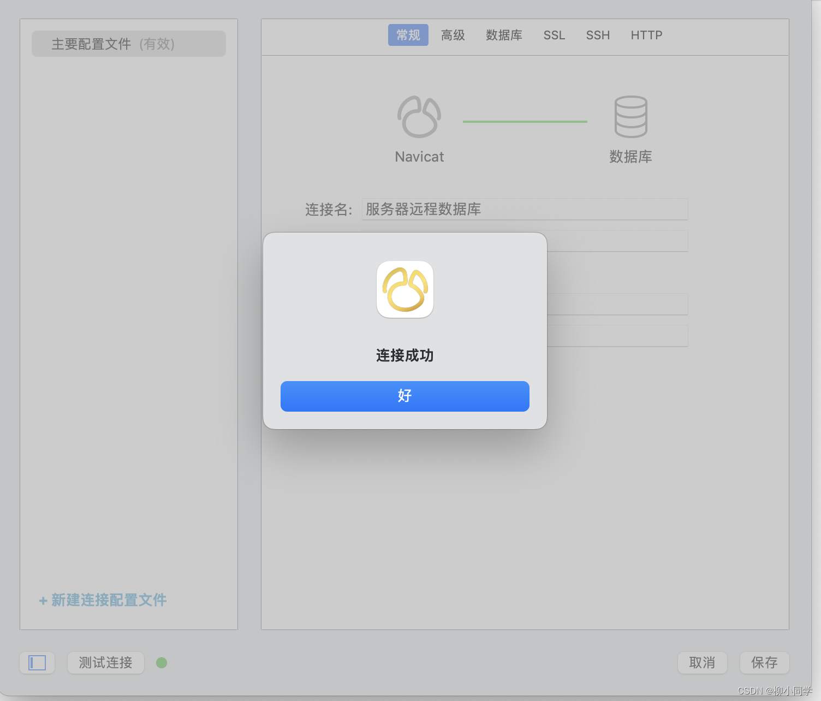821x701 pixels.
Task: Click the gray Navicat logo icon
Action: (419, 117)
